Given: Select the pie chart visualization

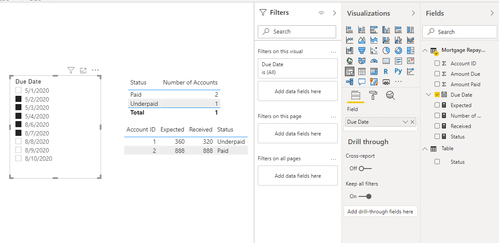Looking at the screenshot, I should [386, 51].
